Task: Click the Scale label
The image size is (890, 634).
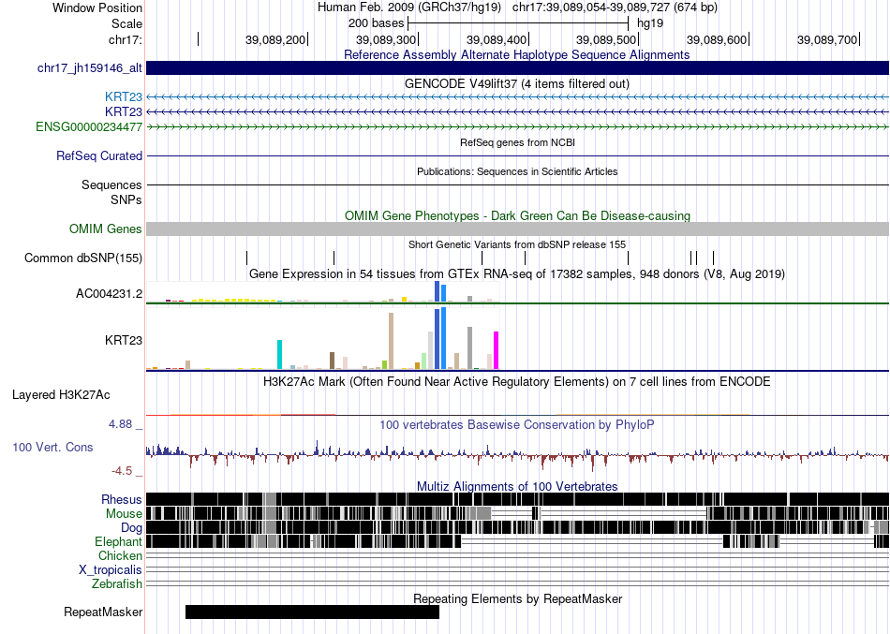Action: (126, 23)
